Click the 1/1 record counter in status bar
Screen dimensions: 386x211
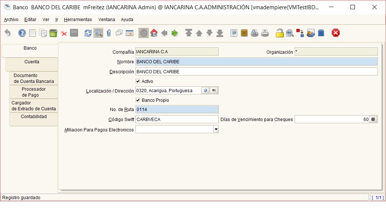coord(377,197)
